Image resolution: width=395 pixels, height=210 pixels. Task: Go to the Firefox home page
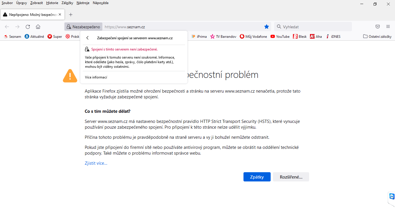(x=38, y=27)
